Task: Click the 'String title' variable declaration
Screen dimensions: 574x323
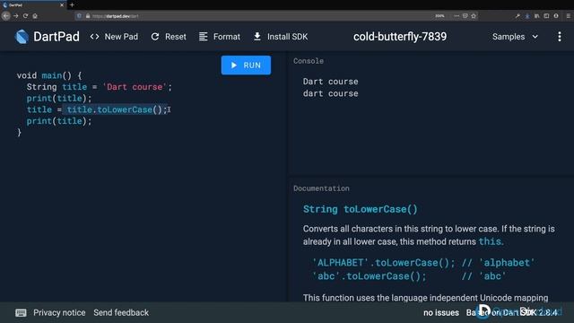Action: coord(57,87)
